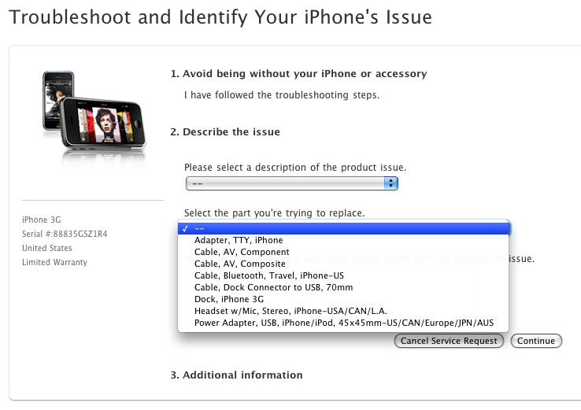581x410 pixels.
Task: Select 'Cable, Dock Connector to USB, 70mm'
Action: tap(343, 288)
